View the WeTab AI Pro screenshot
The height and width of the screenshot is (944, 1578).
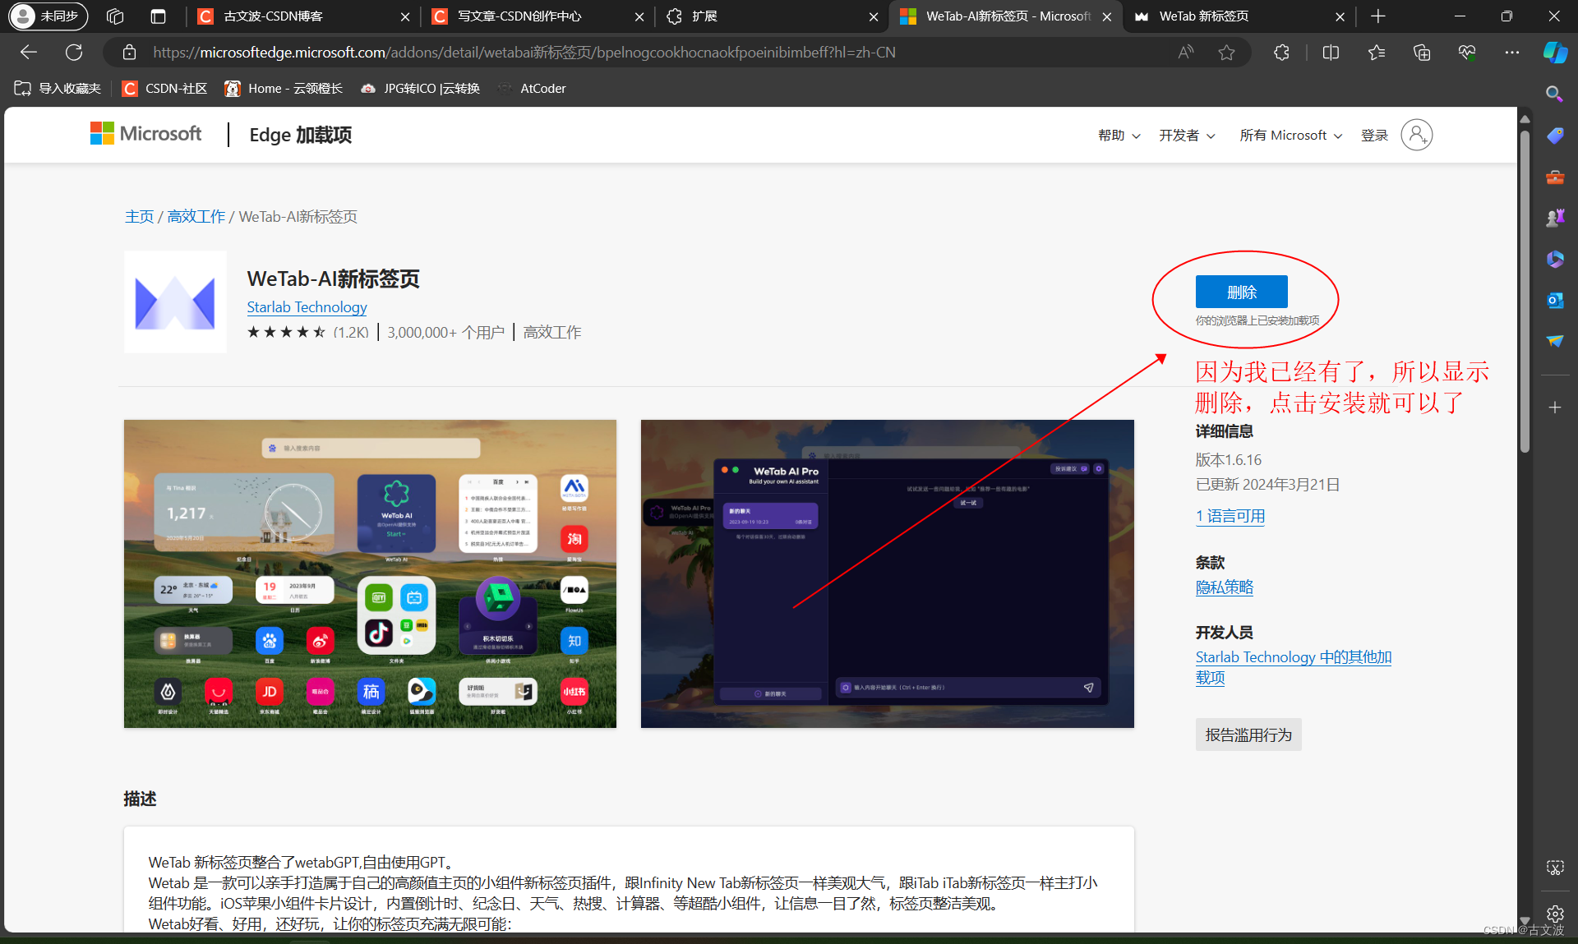(887, 573)
